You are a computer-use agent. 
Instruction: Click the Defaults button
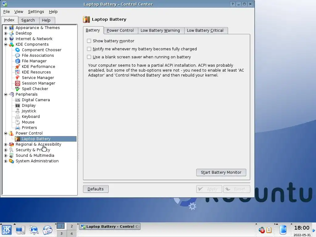pos(96,189)
